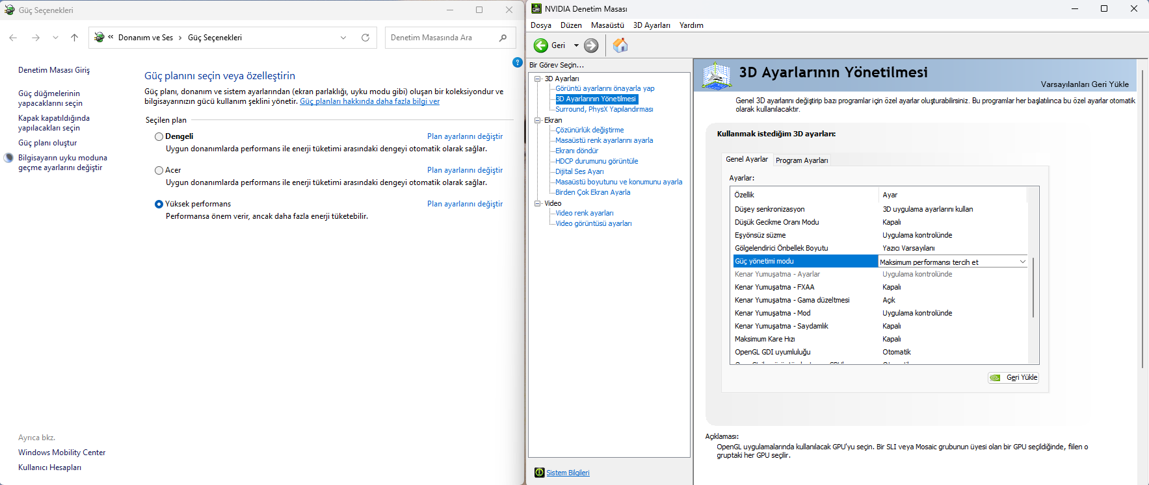Click the Sistem Bilgileri icon
This screenshot has height=485, width=1149.
tap(539, 473)
